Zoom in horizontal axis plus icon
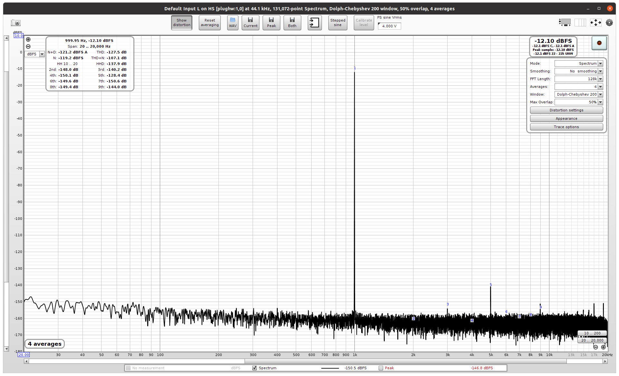This screenshot has width=619, height=376. pos(603,347)
